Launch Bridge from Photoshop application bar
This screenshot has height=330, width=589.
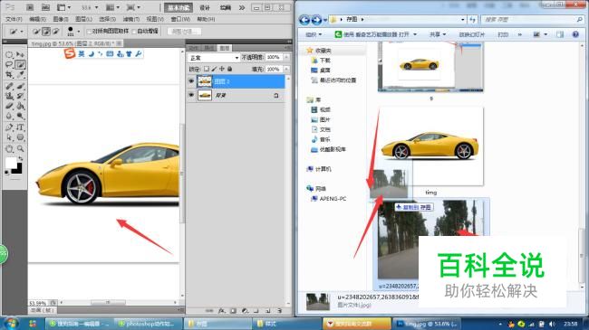(x=30, y=7)
